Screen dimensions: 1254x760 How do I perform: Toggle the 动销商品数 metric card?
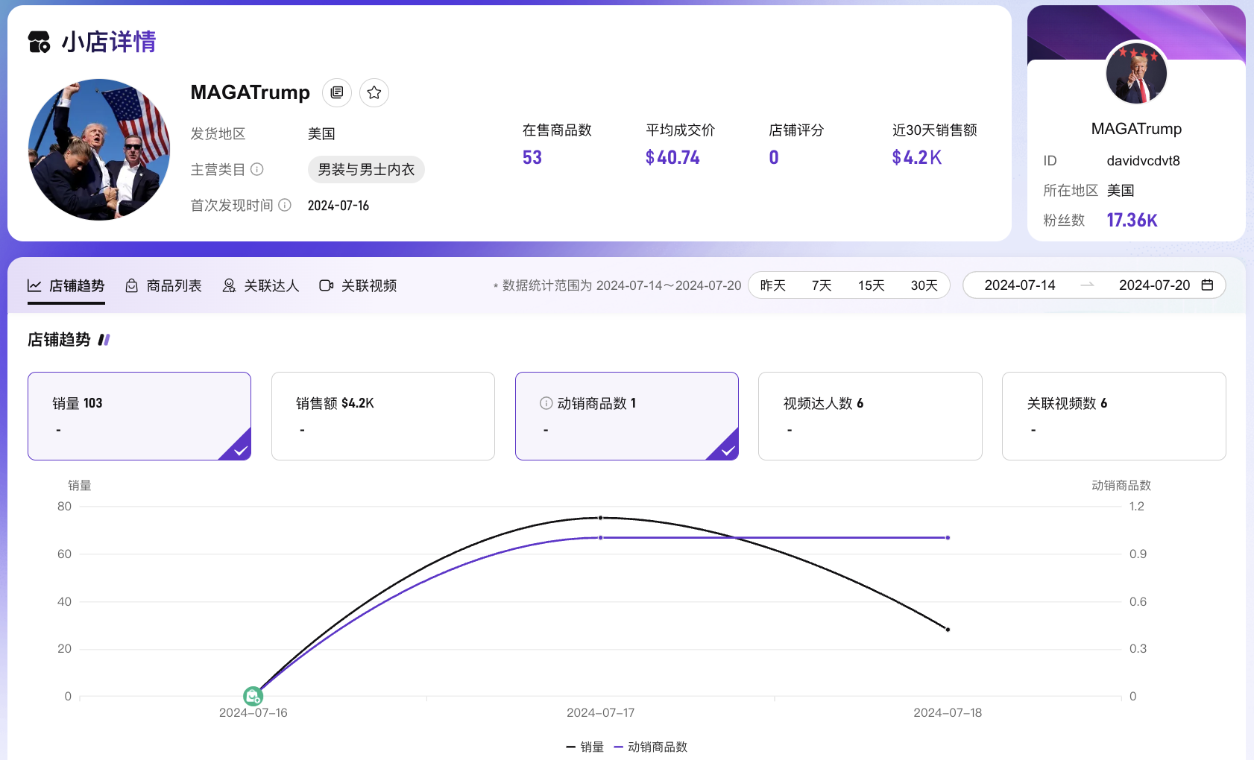click(x=626, y=416)
